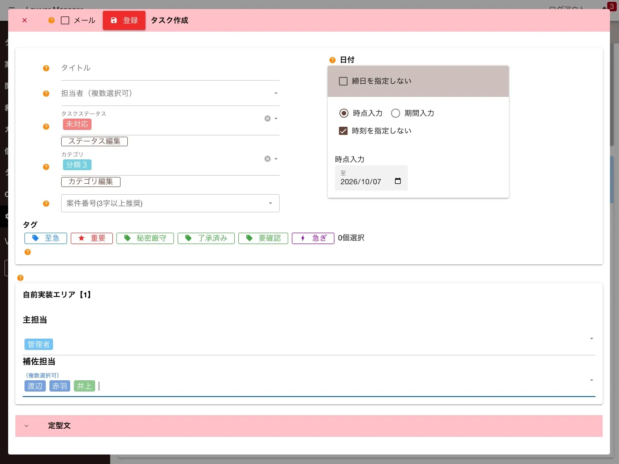Click the help icon above 自前実装エリア
The height and width of the screenshot is (464, 619).
pos(20,278)
